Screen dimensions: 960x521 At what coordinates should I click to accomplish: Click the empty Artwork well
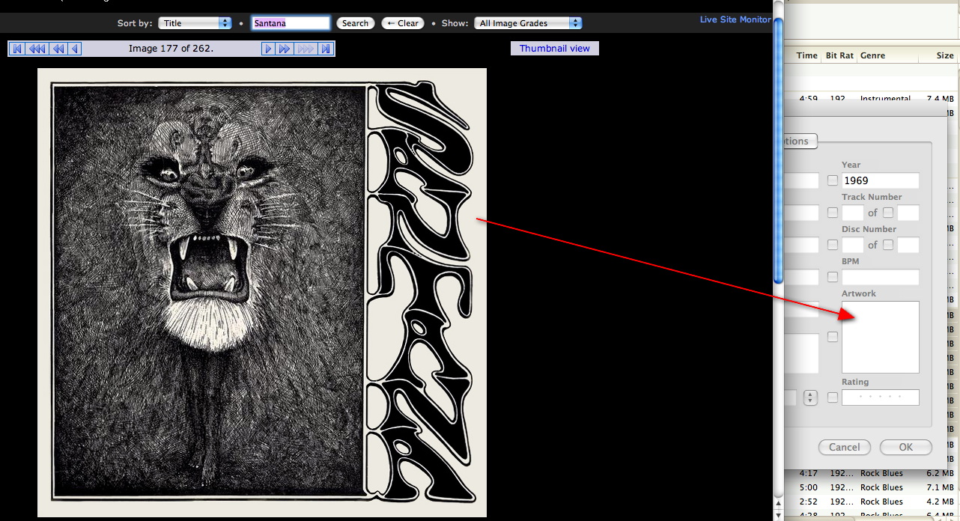pos(880,337)
